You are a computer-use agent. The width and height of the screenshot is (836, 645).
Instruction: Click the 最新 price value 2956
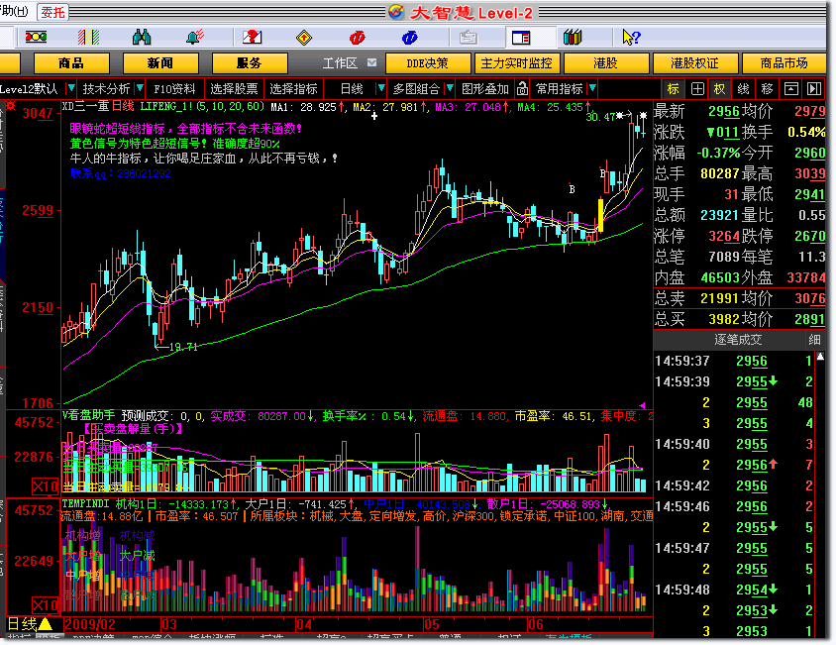723,112
